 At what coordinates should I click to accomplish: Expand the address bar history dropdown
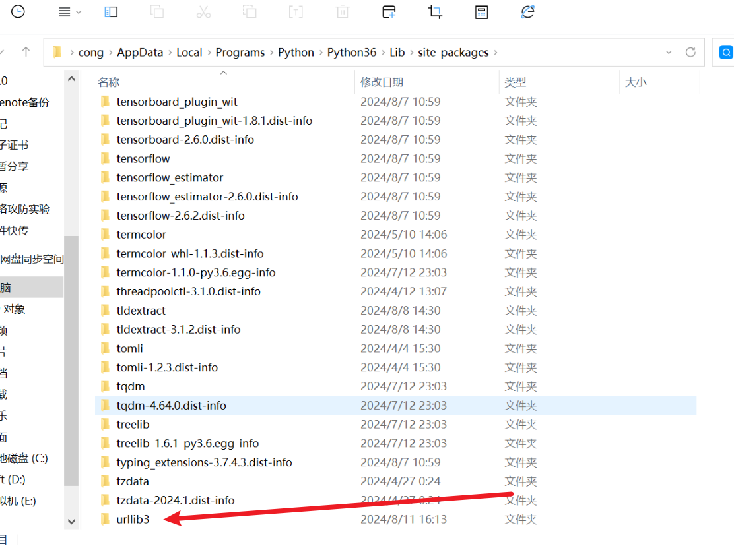[x=669, y=52]
